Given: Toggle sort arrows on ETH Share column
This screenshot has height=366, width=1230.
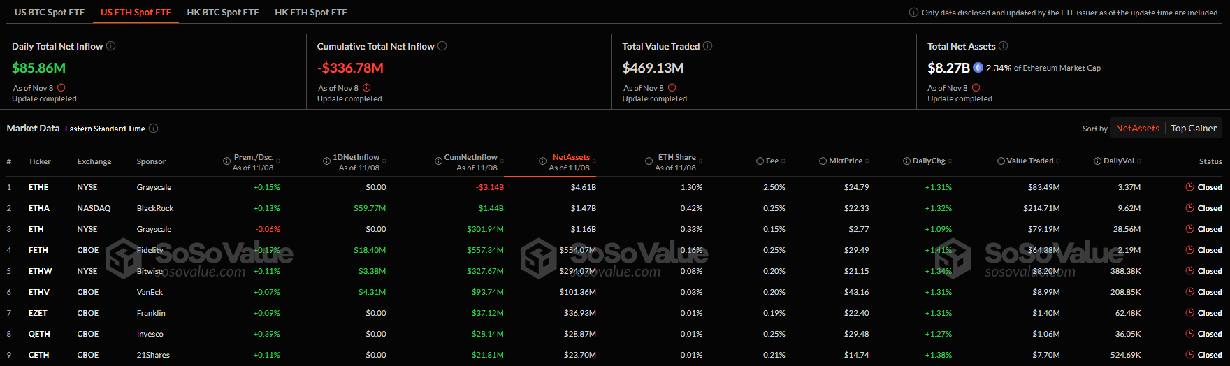Looking at the screenshot, I should pyautogui.click(x=700, y=161).
